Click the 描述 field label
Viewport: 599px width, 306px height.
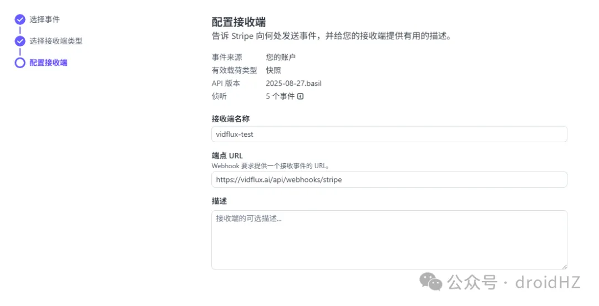pos(219,201)
